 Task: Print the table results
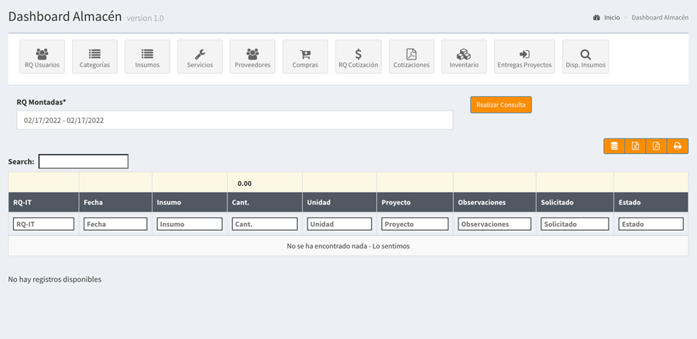[677, 146]
